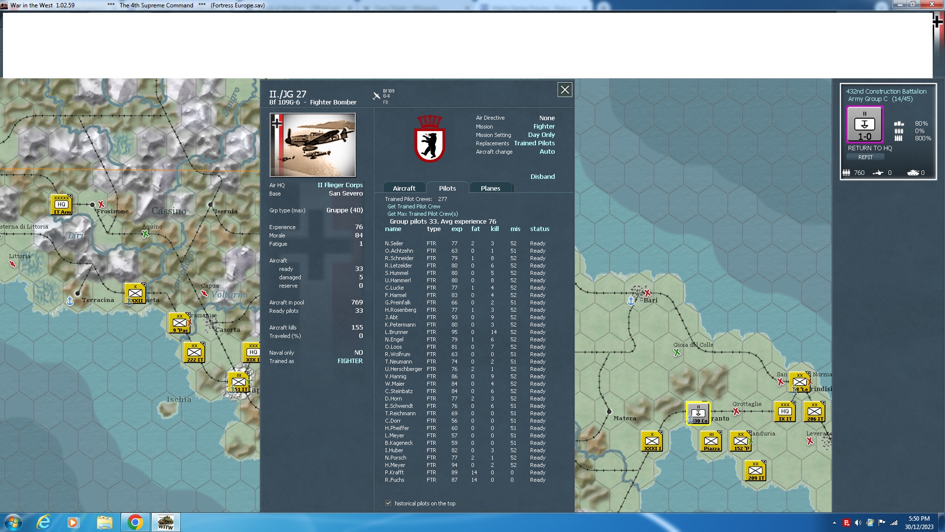Change the Mission value Fighter
The height and width of the screenshot is (532, 945).
pyautogui.click(x=544, y=126)
